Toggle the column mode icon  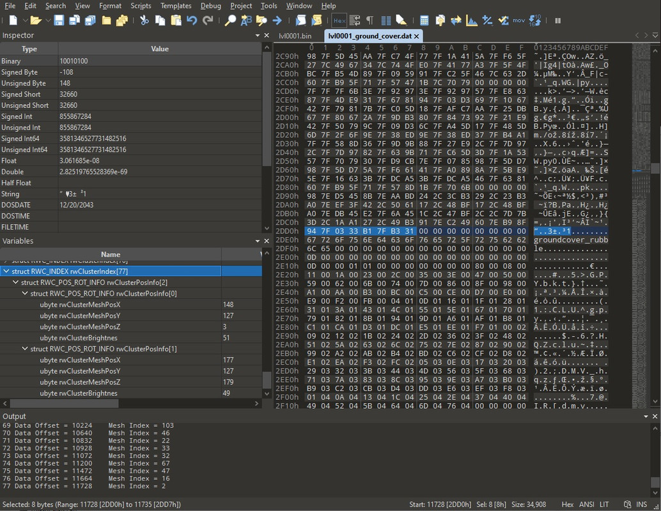pos(385,20)
